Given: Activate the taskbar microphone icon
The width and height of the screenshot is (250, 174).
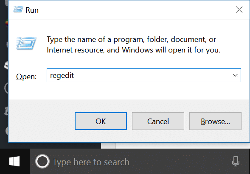Looking at the screenshot, I should pos(236,161).
